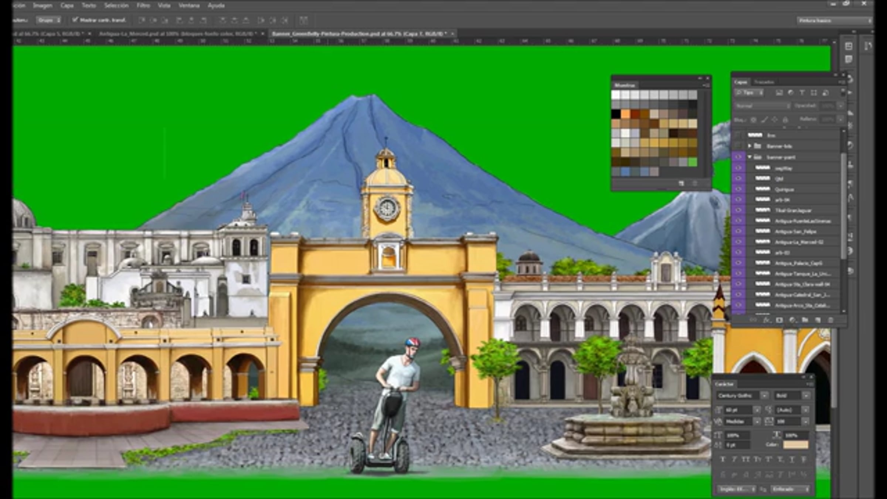Open the Bold font style dropdown
The width and height of the screenshot is (887, 499).
806,396
